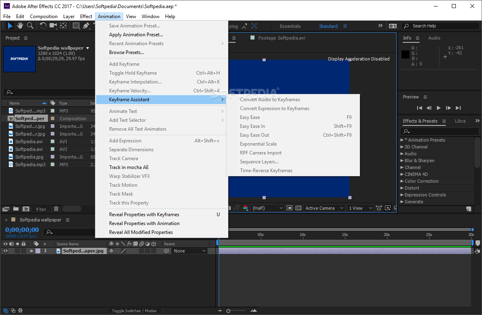Select the Zoom magnifier tool
The width and height of the screenshot is (482, 315).
30,26
